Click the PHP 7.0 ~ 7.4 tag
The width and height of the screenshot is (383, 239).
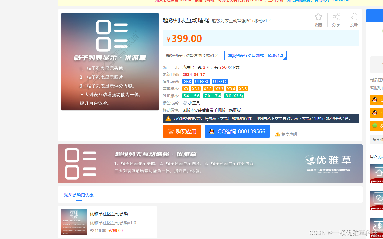pos(212,96)
